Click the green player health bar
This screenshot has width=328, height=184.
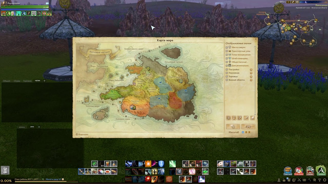(x=25, y=7)
